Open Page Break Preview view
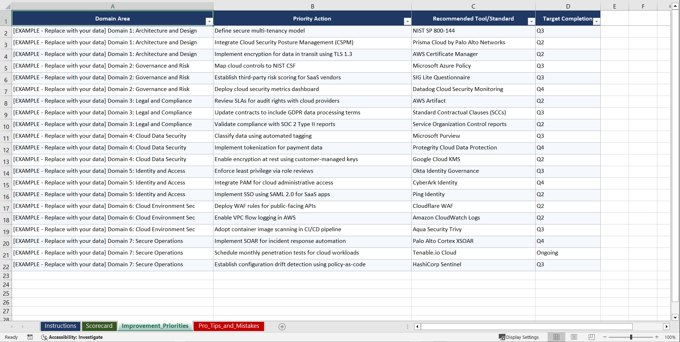680x342 pixels. (x=591, y=337)
